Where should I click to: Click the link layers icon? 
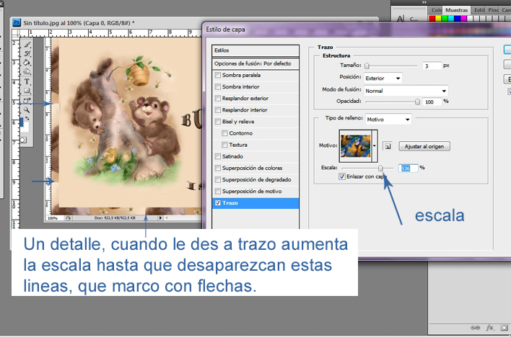tap(476, 328)
